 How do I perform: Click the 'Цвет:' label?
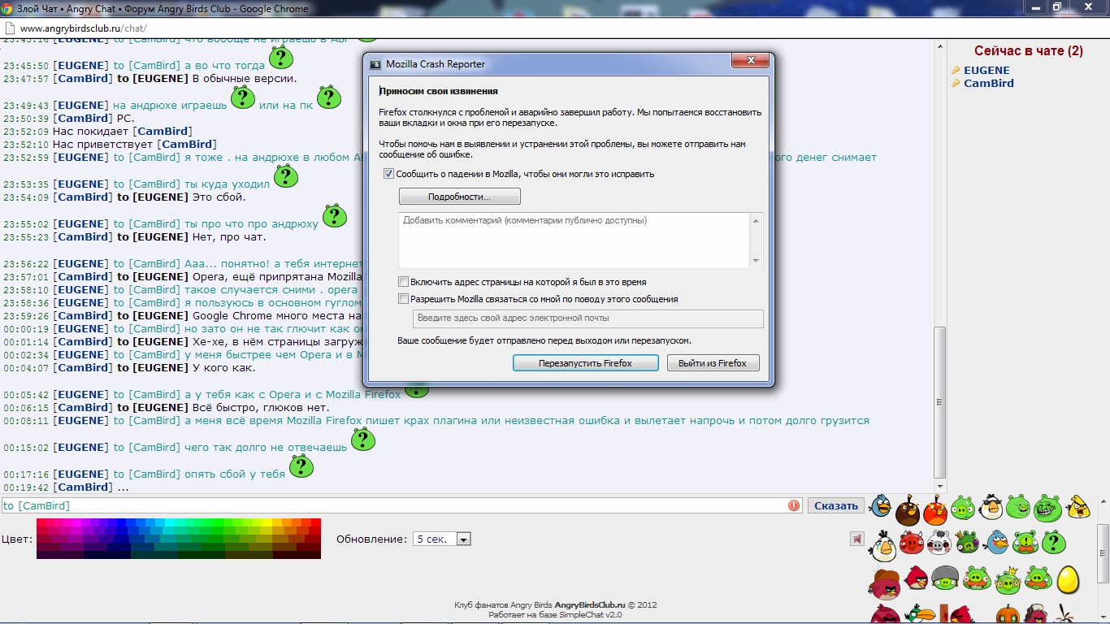[17, 539]
